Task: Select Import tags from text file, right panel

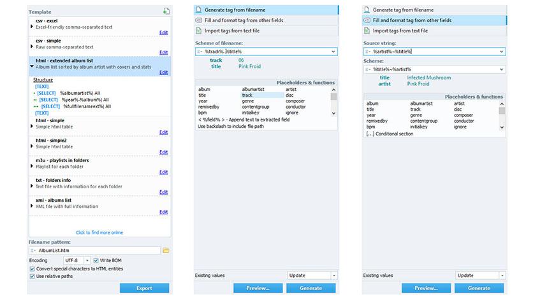Action: click(434, 31)
